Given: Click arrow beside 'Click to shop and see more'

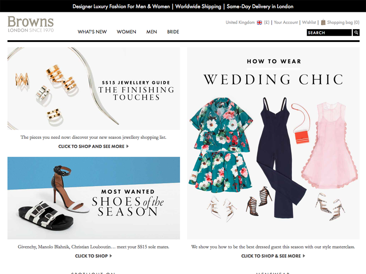Looking at the screenshot, I should tap(128, 146).
